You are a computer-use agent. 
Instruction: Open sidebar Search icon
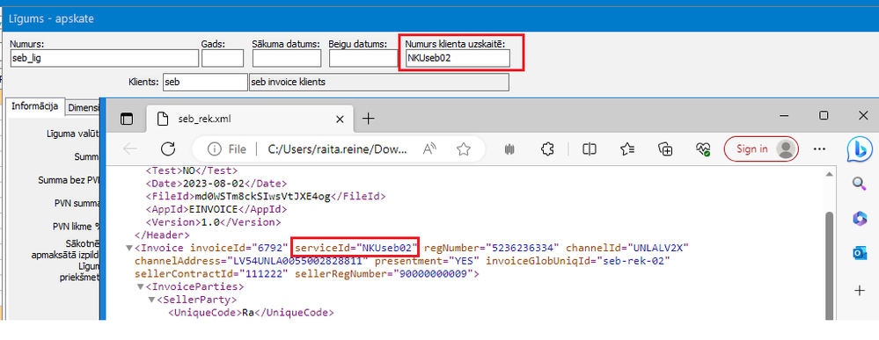[860, 183]
